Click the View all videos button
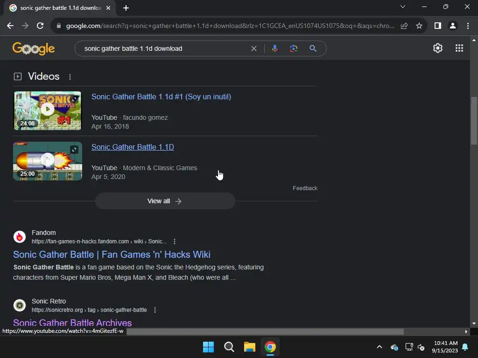The height and width of the screenshot is (358, 478). (165, 201)
